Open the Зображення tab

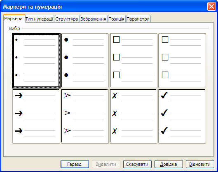(x=94, y=19)
